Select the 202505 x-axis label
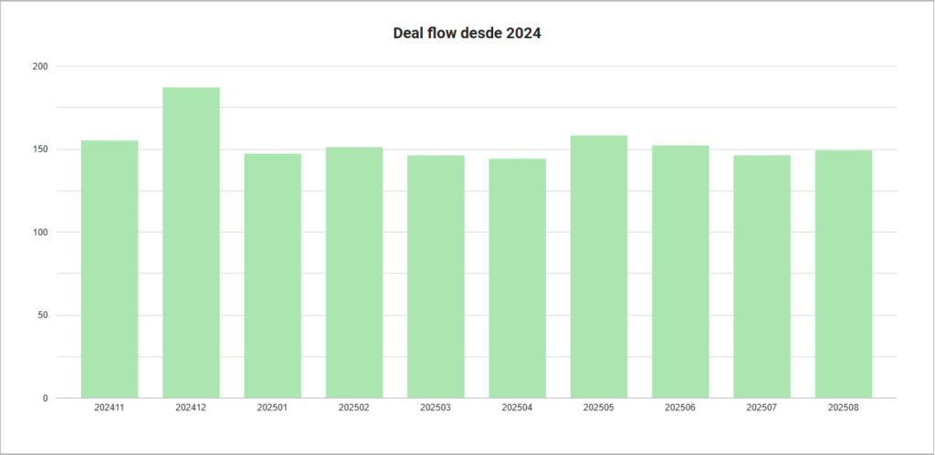This screenshot has height=455, width=935. (x=599, y=408)
